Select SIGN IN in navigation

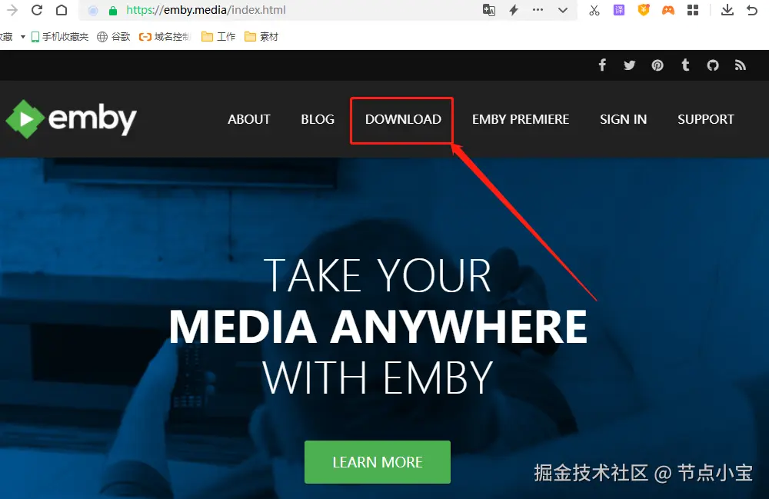coord(624,119)
